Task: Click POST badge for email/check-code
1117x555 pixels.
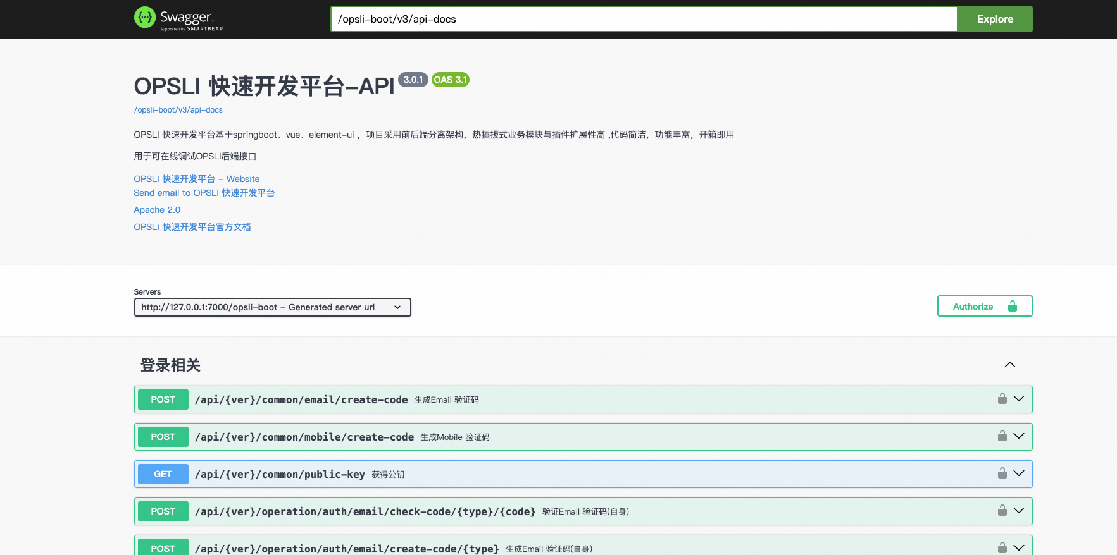Action: coord(163,511)
